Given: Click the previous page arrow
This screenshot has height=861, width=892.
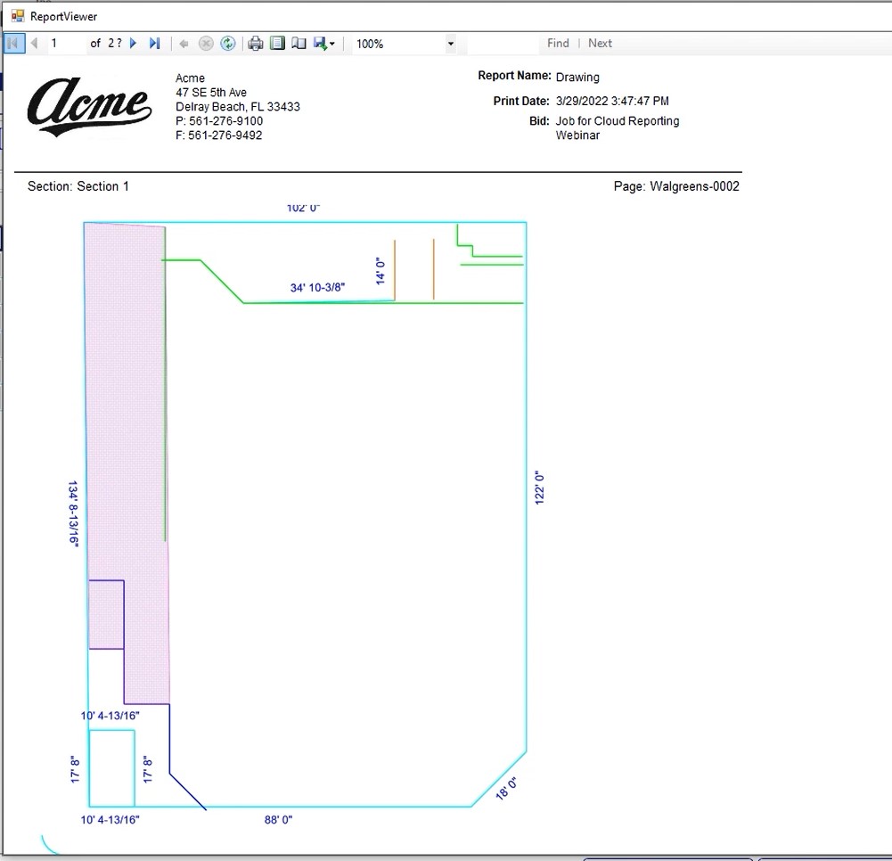Looking at the screenshot, I should coord(35,43).
